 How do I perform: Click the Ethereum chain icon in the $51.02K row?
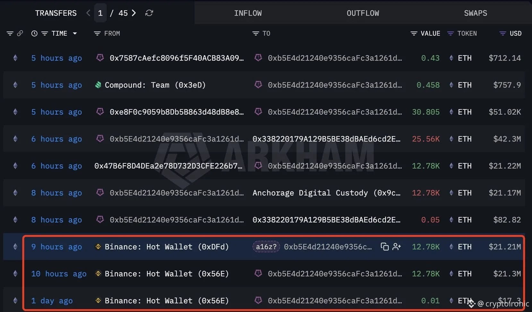point(15,112)
